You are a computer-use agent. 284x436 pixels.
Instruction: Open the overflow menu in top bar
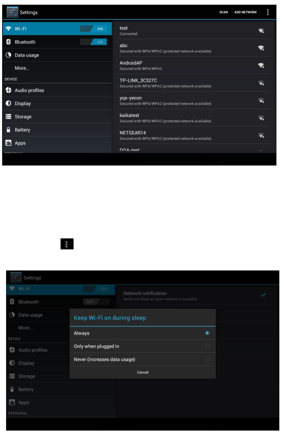(268, 12)
